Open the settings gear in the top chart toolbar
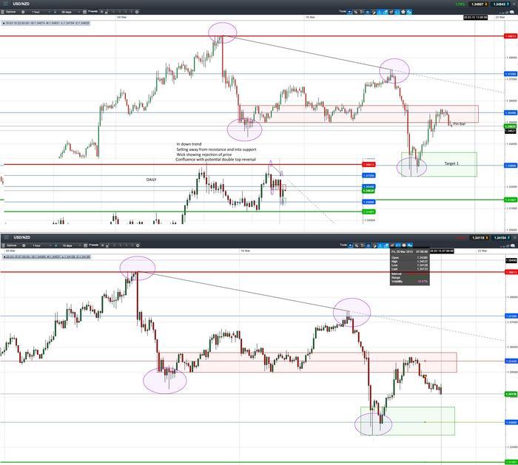 (x=23, y=12)
